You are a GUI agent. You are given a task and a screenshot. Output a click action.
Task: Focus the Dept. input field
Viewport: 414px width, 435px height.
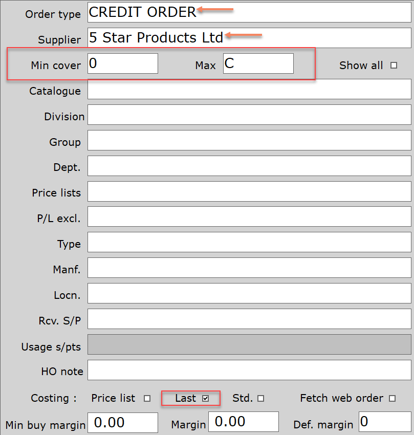(x=249, y=166)
